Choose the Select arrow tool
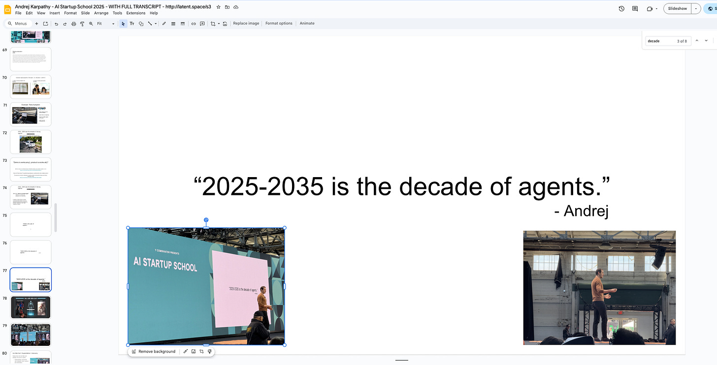This screenshot has height=365, width=717. pos(124,24)
